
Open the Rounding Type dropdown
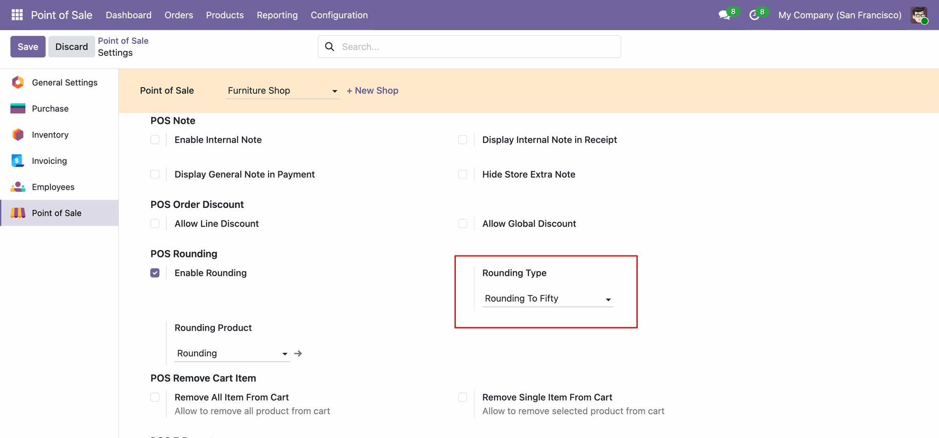[548, 299]
